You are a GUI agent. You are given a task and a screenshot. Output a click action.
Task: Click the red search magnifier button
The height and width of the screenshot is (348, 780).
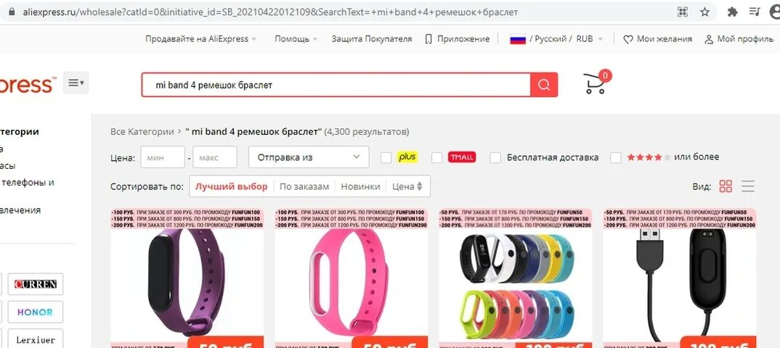(x=544, y=85)
